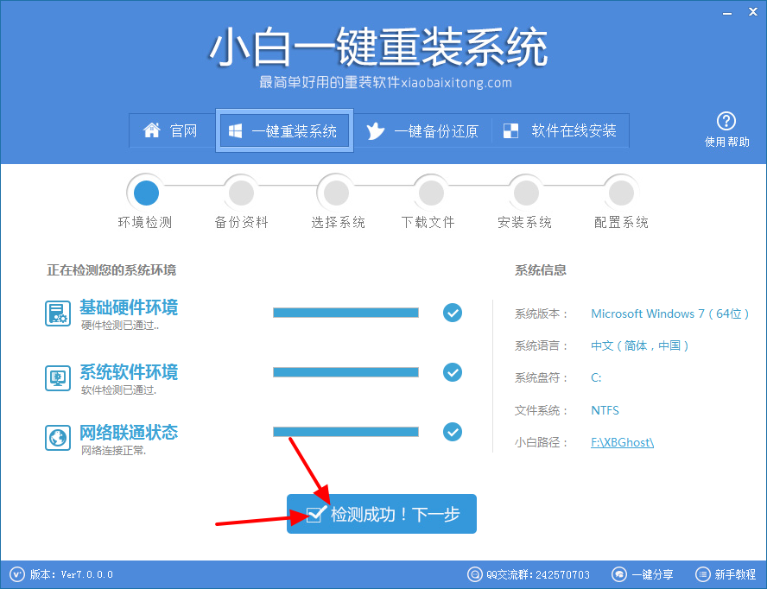Click the 硬件检测已通过.. status text
767x589 pixels.
click(120, 326)
